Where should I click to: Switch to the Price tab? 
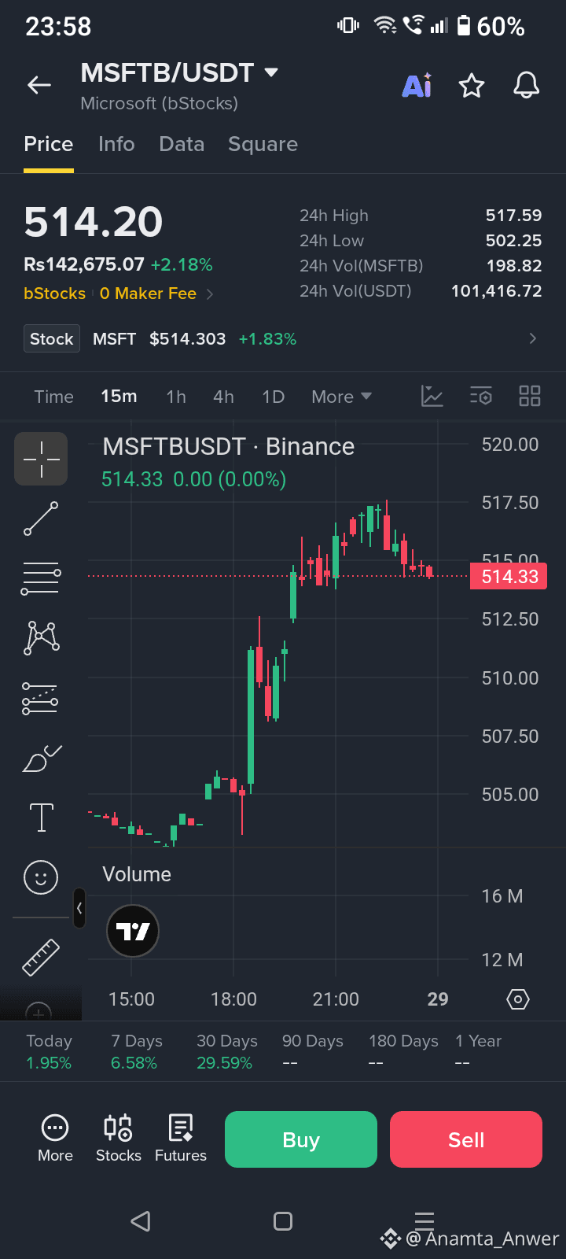click(x=49, y=144)
